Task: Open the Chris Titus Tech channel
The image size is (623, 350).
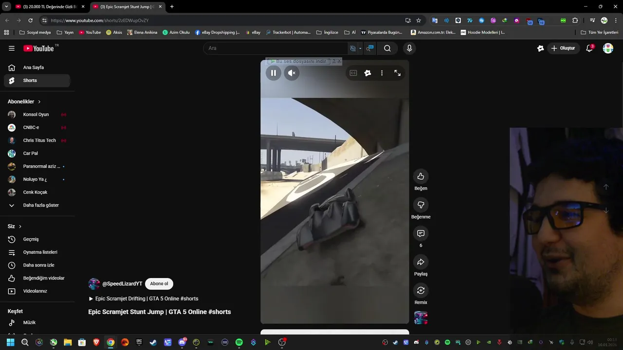Action: [37, 140]
